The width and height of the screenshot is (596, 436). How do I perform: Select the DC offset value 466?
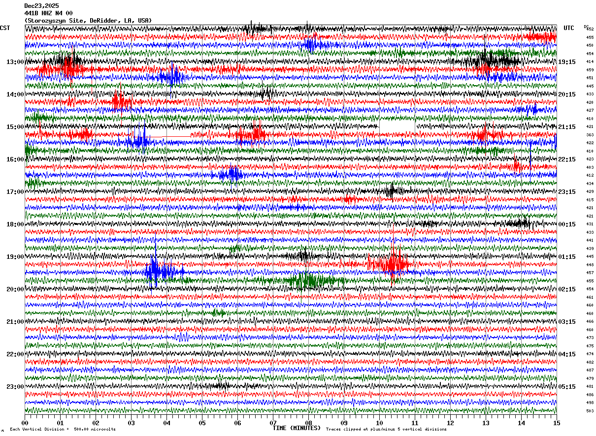(590, 322)
